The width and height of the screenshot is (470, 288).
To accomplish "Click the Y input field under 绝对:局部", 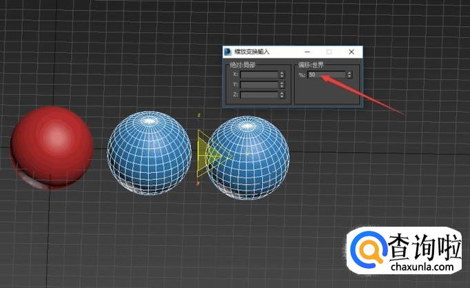I will [x=259, y=85].
